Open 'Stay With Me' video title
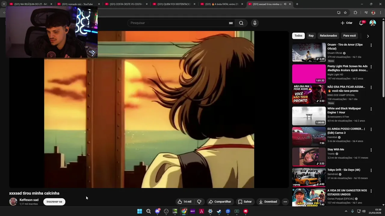Image resolution: width=385 pixels, height=216 pixels. click(336, 149)
